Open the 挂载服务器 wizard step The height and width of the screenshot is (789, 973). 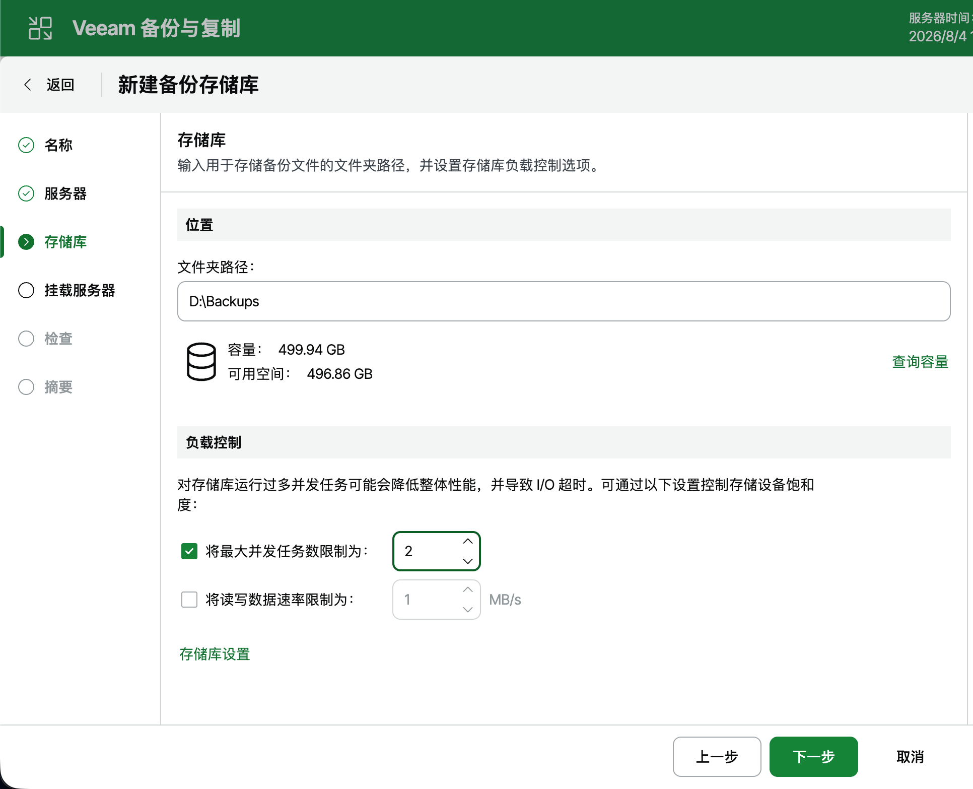tap(80, 290)
